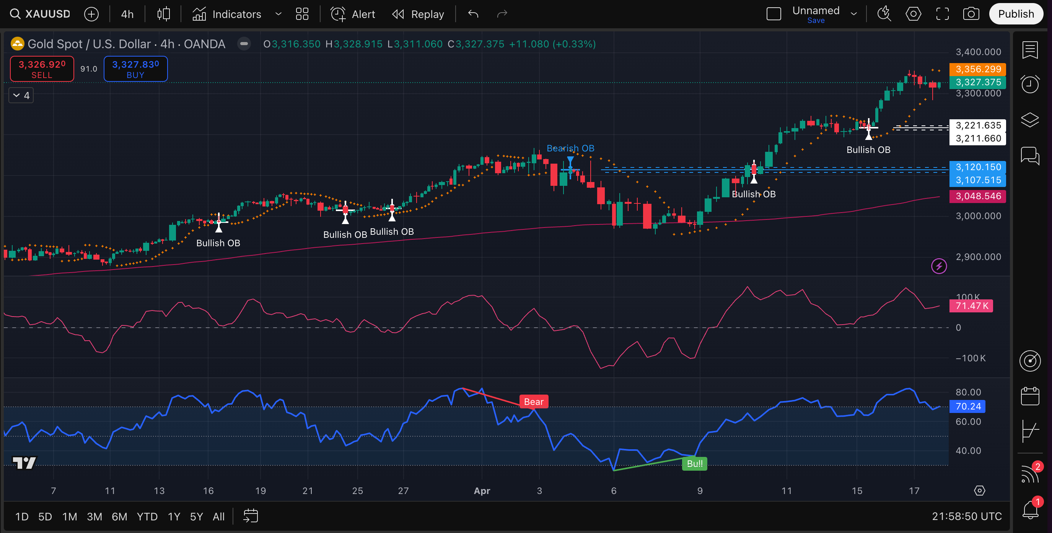Select the 1M time range tab
Viewport: 1052px width, 533px height.
[69, 517]
